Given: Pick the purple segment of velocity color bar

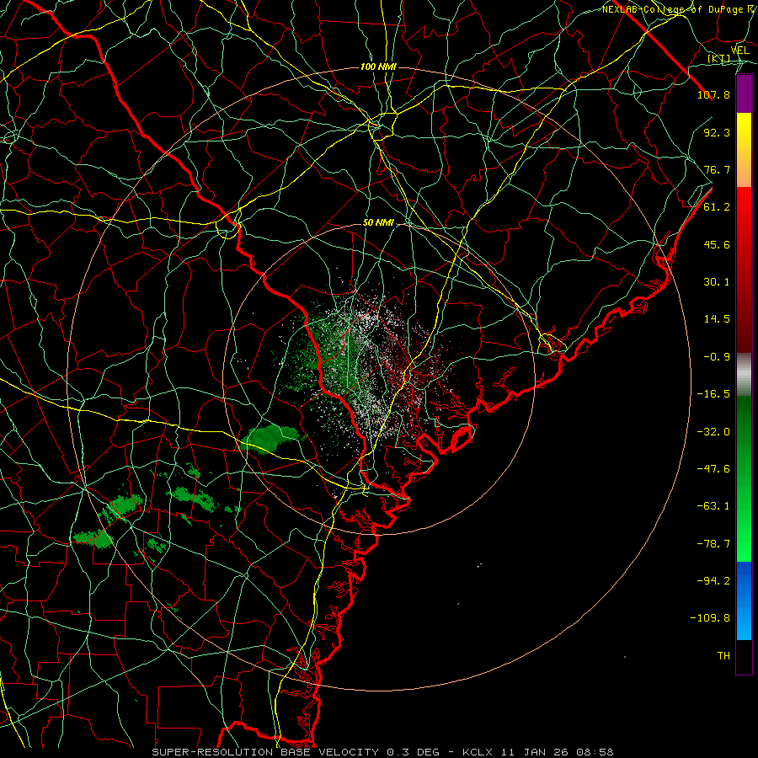Looking at the screenshot, I should click(744, 94).
